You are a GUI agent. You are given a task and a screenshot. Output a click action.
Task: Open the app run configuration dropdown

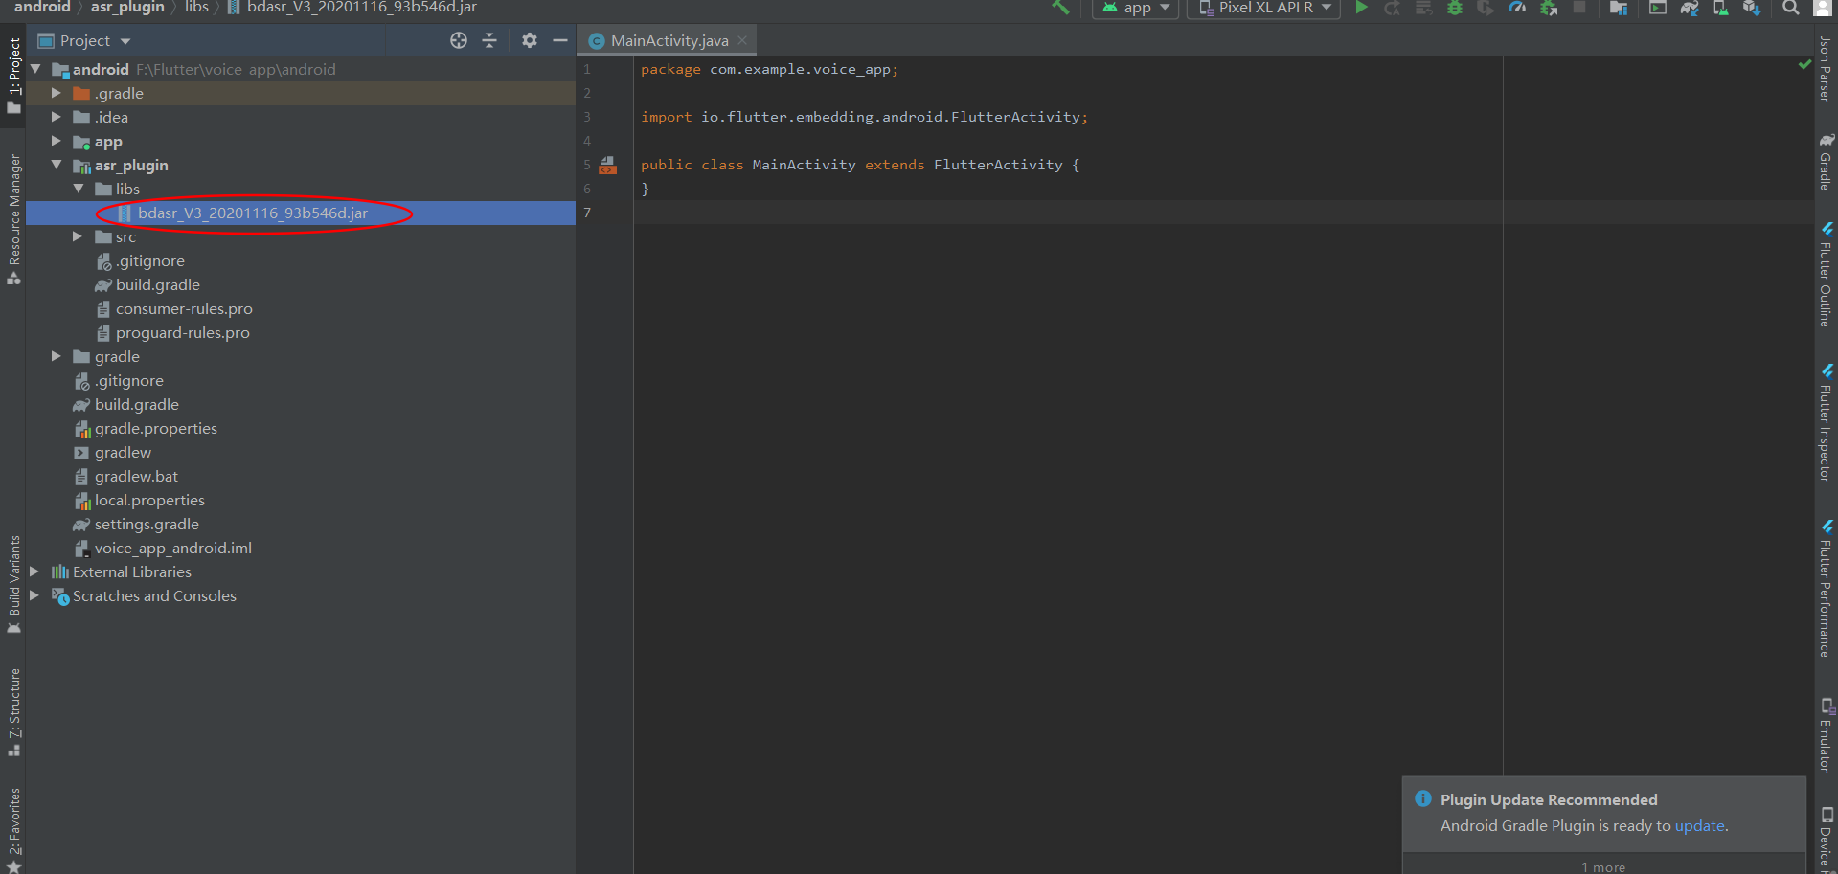click(1136, 9)
